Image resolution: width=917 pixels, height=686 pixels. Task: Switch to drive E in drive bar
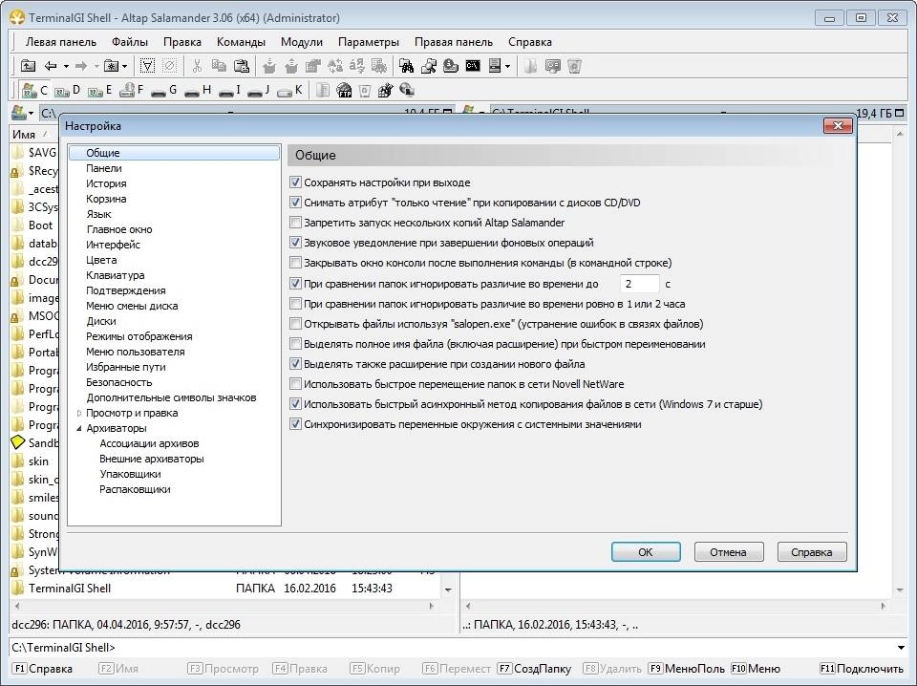[x=99, y=90]
